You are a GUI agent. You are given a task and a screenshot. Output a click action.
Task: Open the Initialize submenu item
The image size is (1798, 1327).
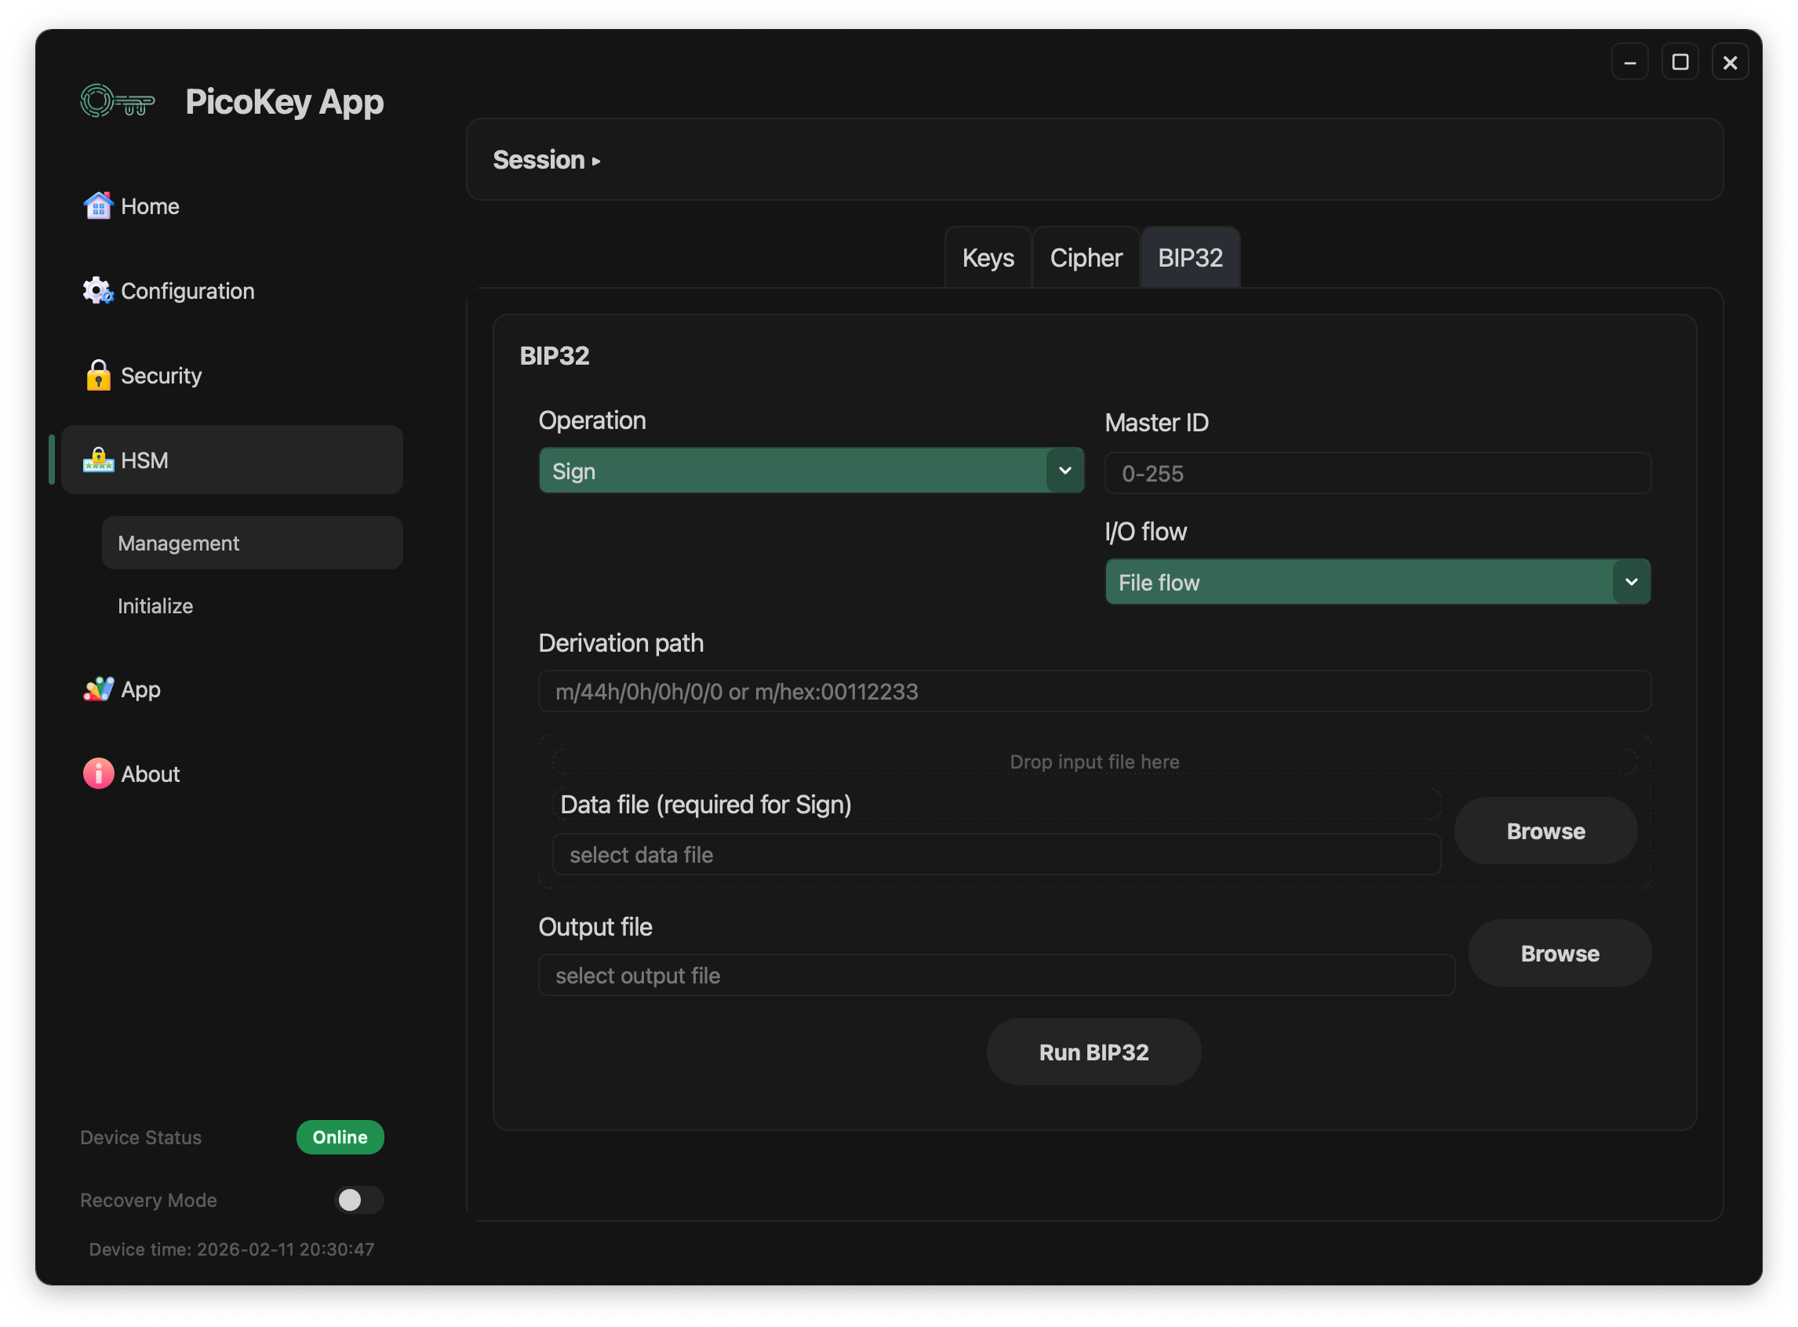tap(156, 605)
